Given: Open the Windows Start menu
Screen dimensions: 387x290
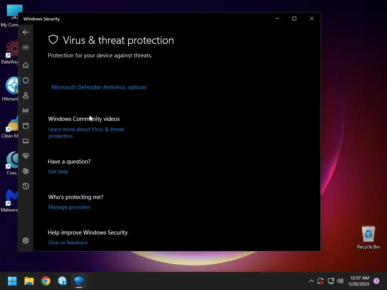Looking at the screenshot, I should point(12,281).
